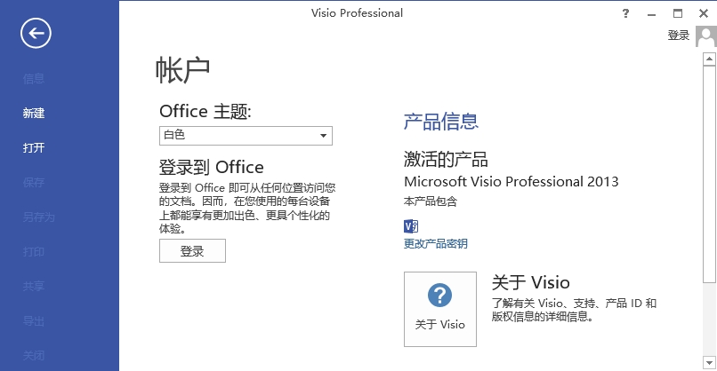
Task: Click the Visio product icon
Action: tap(410, 225)
